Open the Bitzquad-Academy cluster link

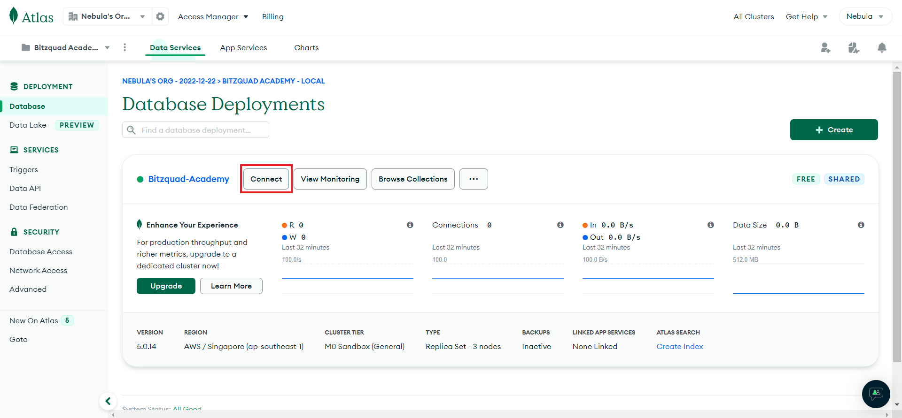(189, 179)
